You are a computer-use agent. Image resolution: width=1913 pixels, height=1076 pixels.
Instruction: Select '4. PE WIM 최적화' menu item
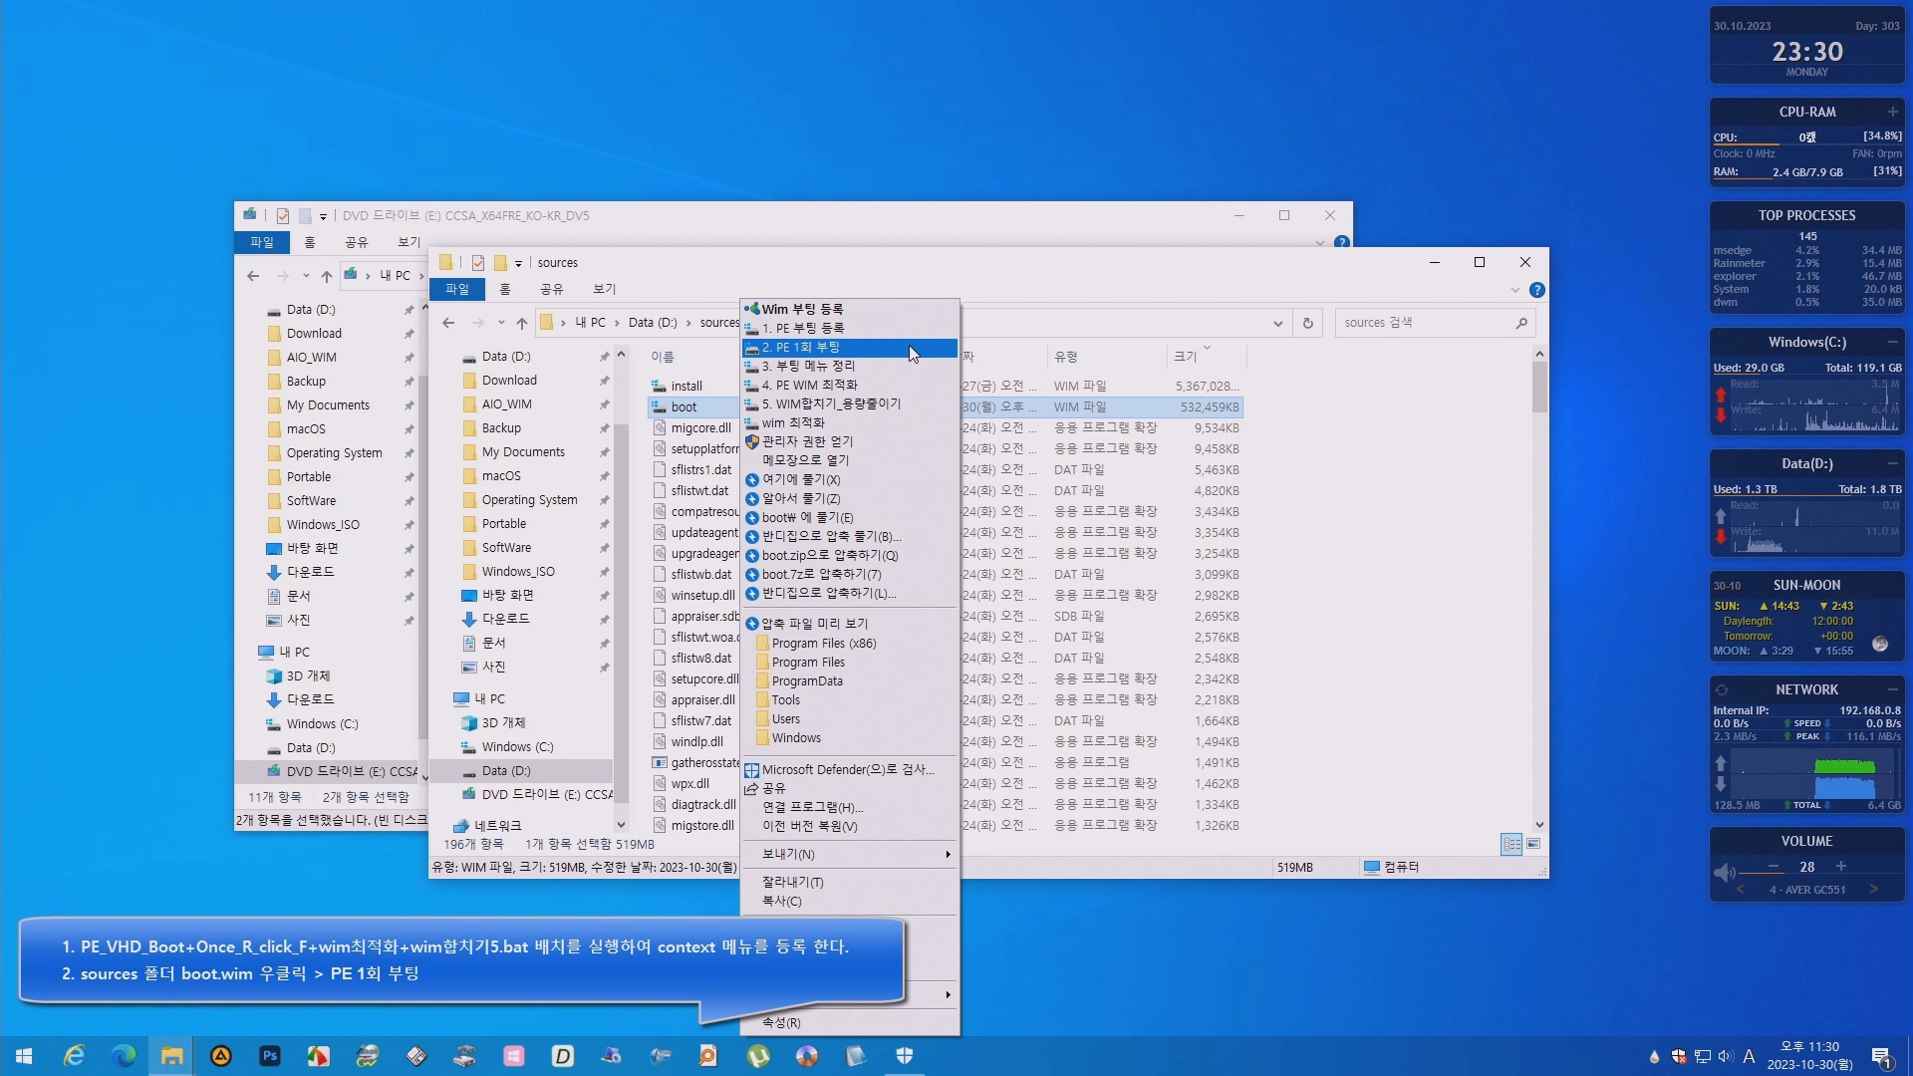(x=849, y=385)
